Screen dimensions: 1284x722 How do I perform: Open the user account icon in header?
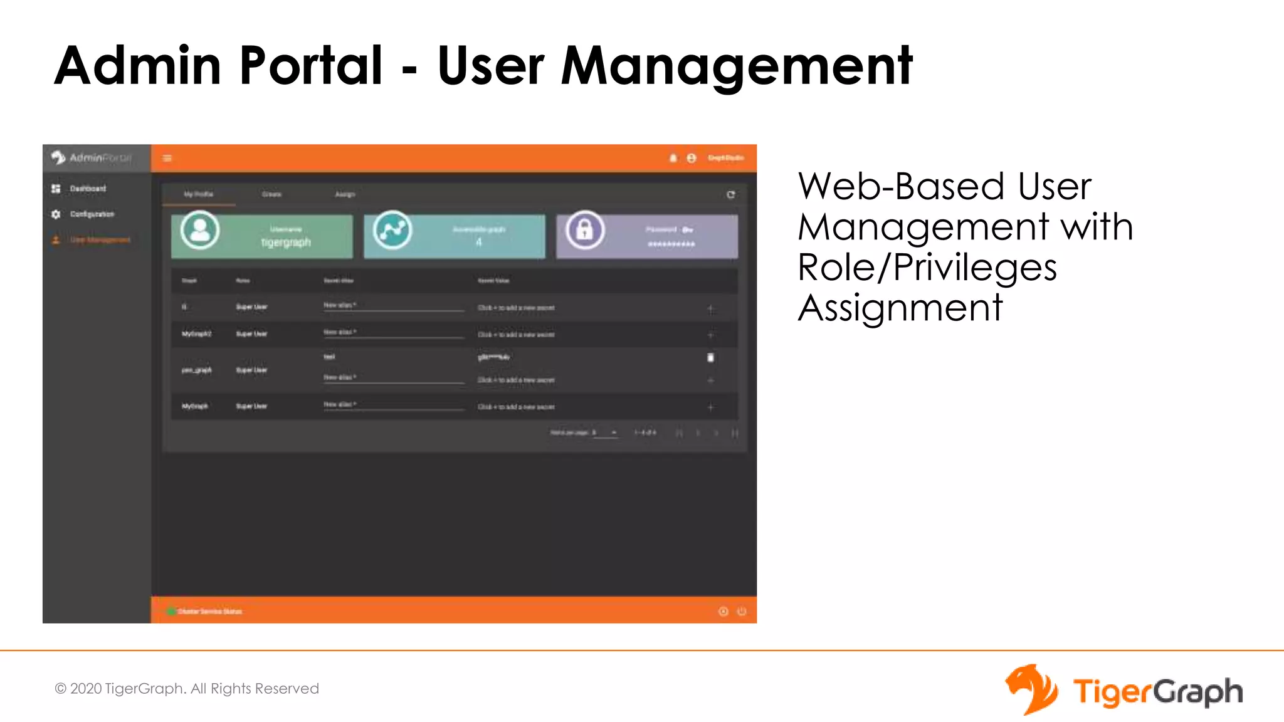[x=691, y=158]
